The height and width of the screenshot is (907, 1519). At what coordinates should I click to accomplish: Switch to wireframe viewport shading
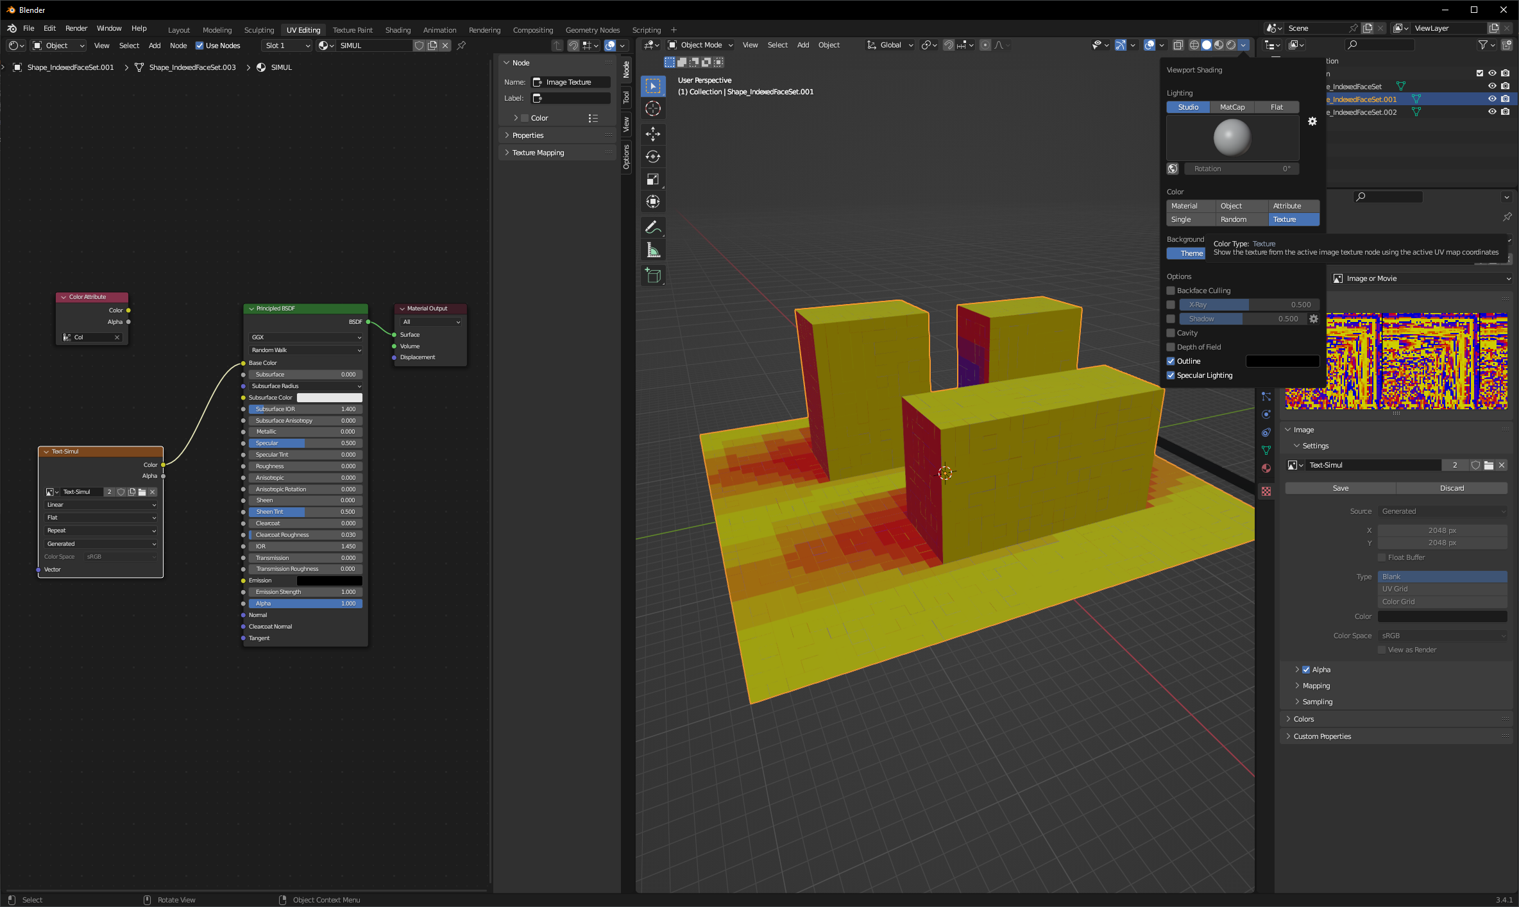1194,45
